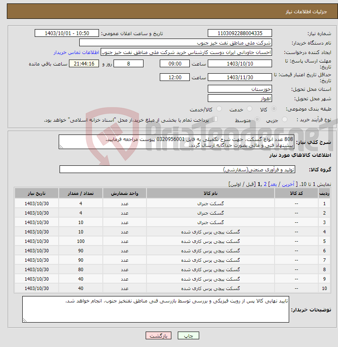
Task: Open اطلاعات تماس خریدار contact link
Action: 76,52
